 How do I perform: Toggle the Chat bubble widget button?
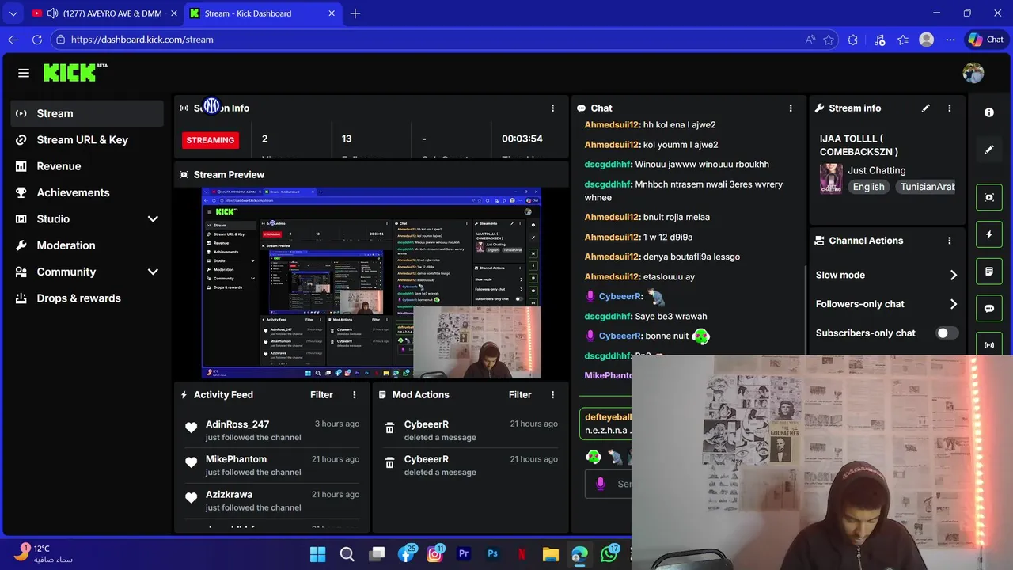click(x=989, y=309)
